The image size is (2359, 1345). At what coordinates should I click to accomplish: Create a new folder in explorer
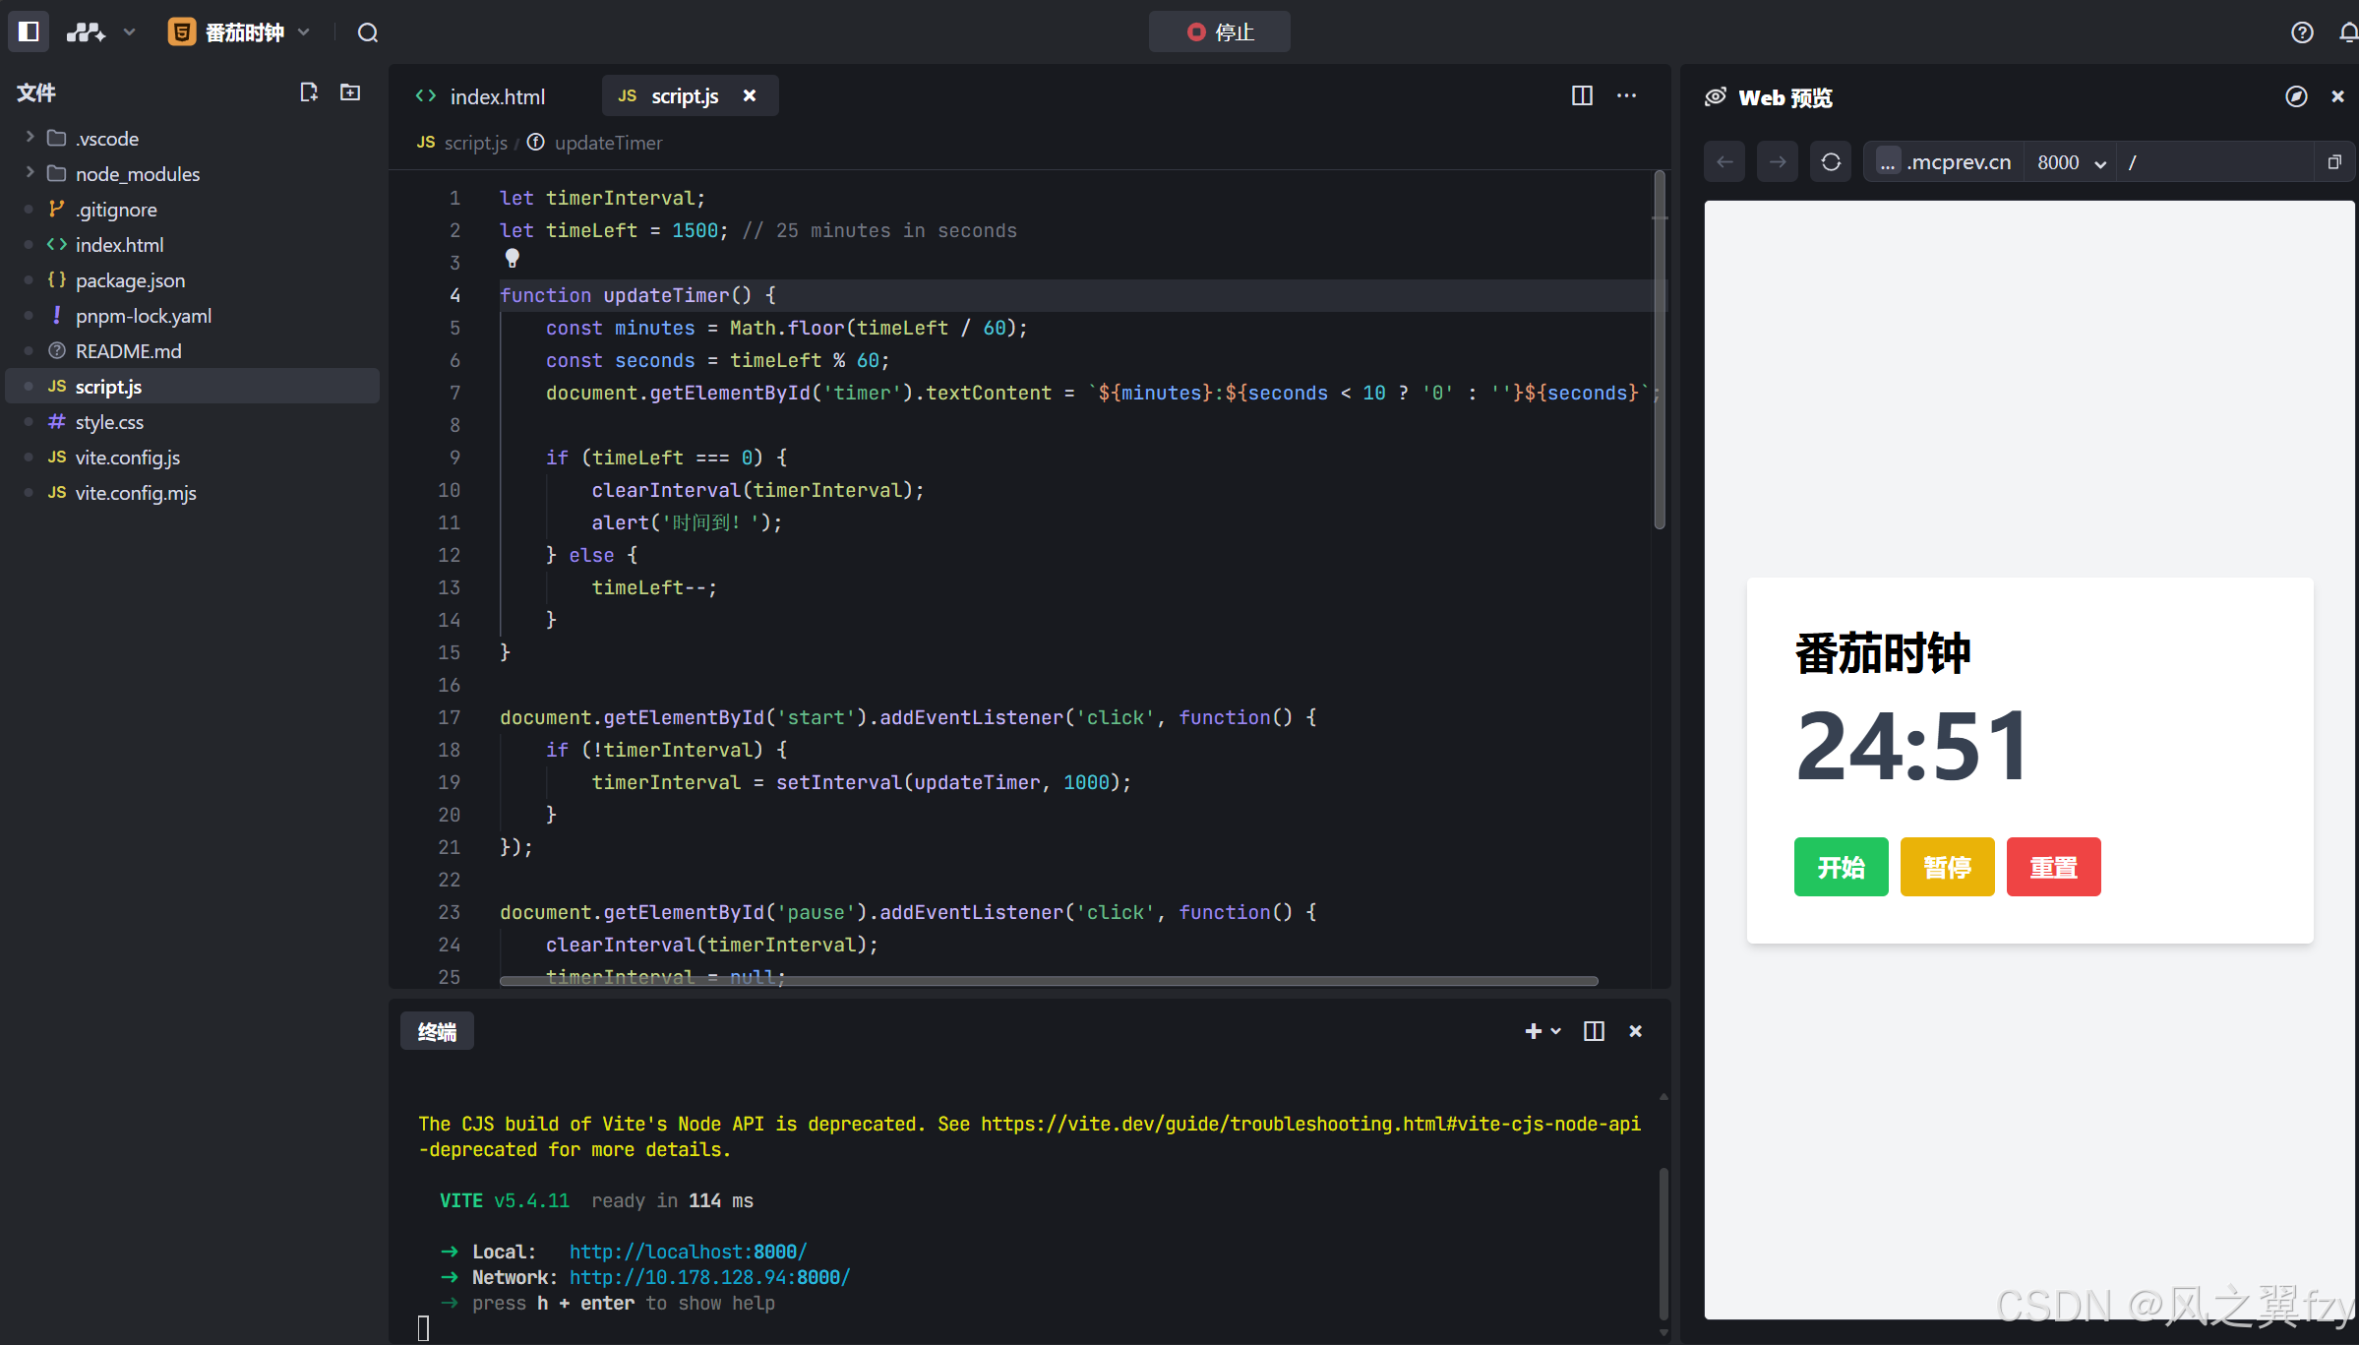(x=350, y=92)
